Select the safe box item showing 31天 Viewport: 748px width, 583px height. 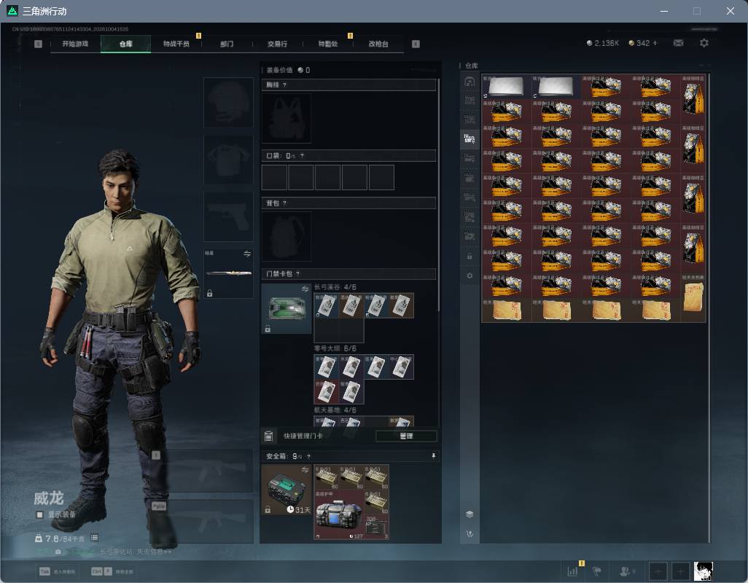[x=287, y=490]
